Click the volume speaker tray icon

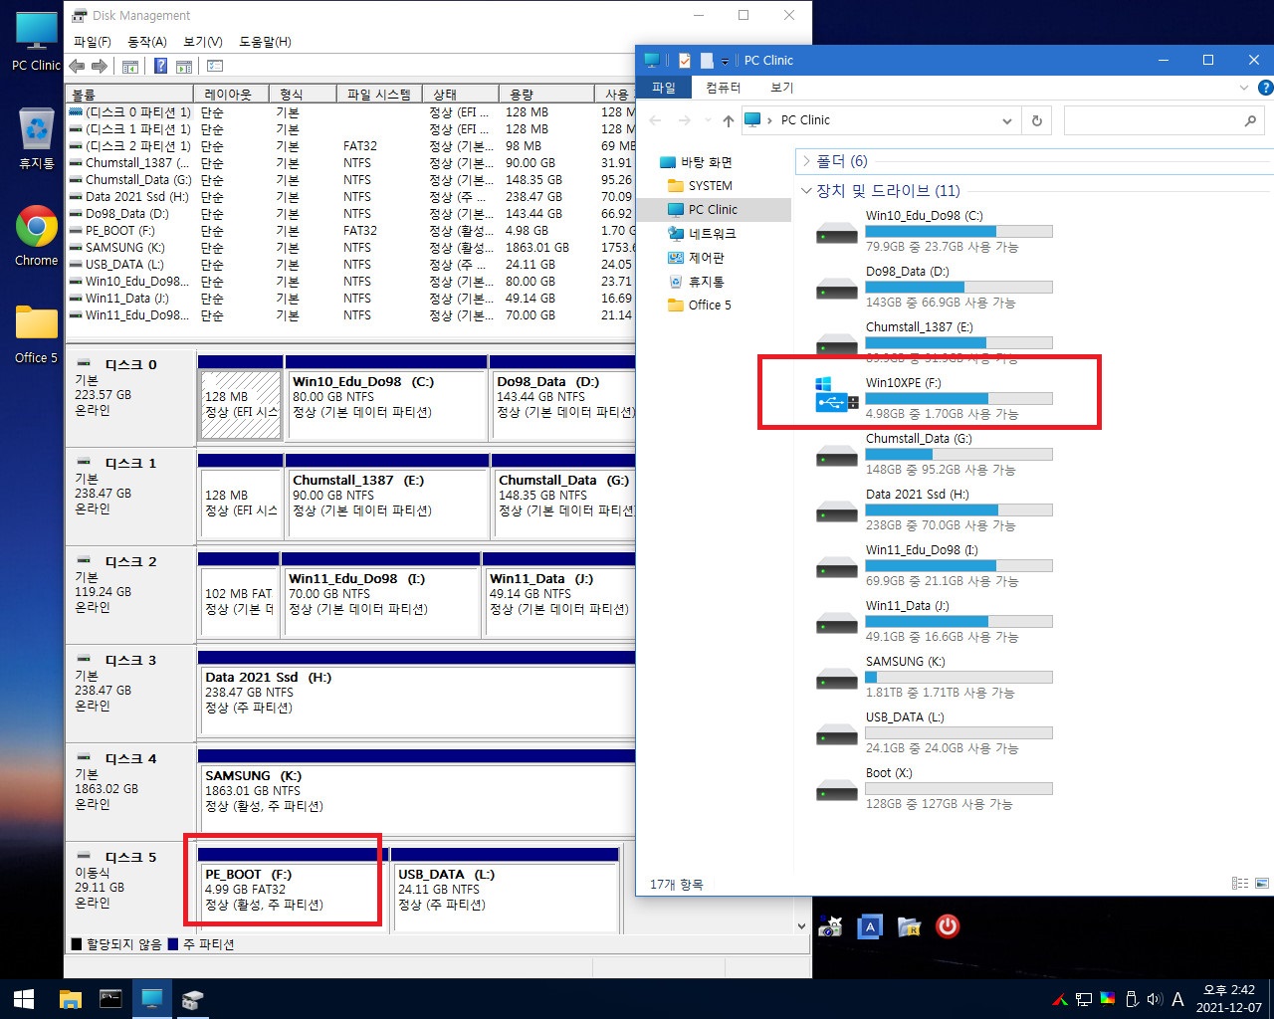point(1155,999)
